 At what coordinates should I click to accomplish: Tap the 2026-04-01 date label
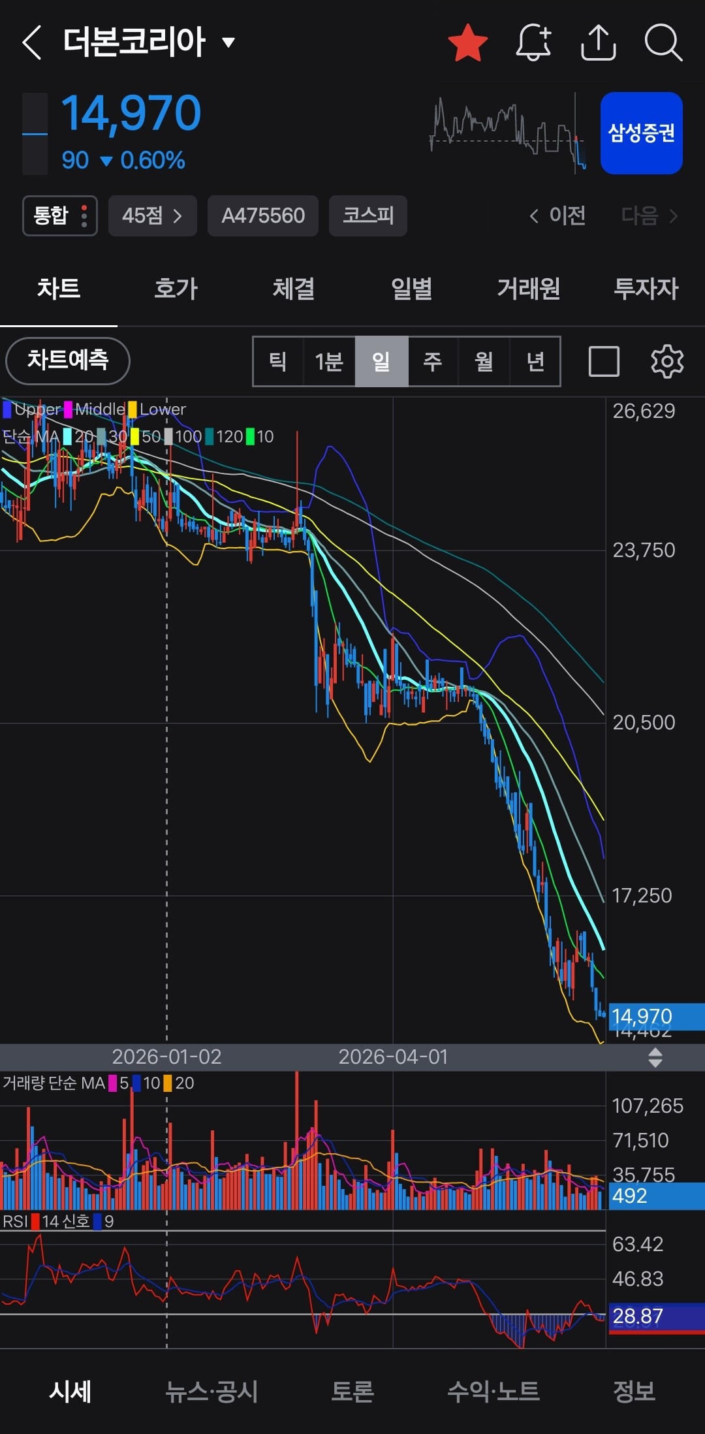tap(393, 1057)
